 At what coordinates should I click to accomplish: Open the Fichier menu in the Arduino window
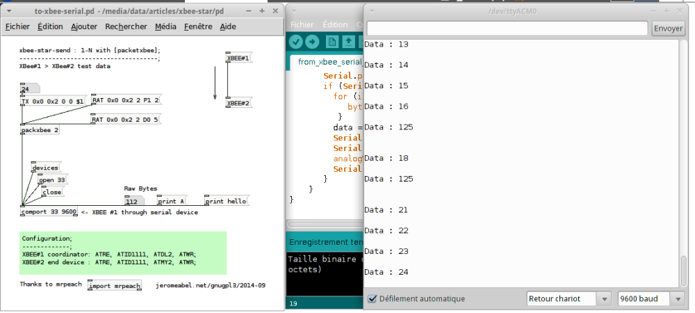[302, 25]
